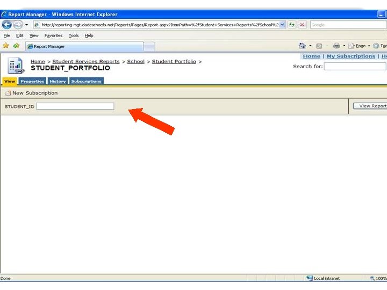This screenshot has width=387, height=290.
Task: Open the Edit menu
Action: pyautogui.click(x=19, y=35)
